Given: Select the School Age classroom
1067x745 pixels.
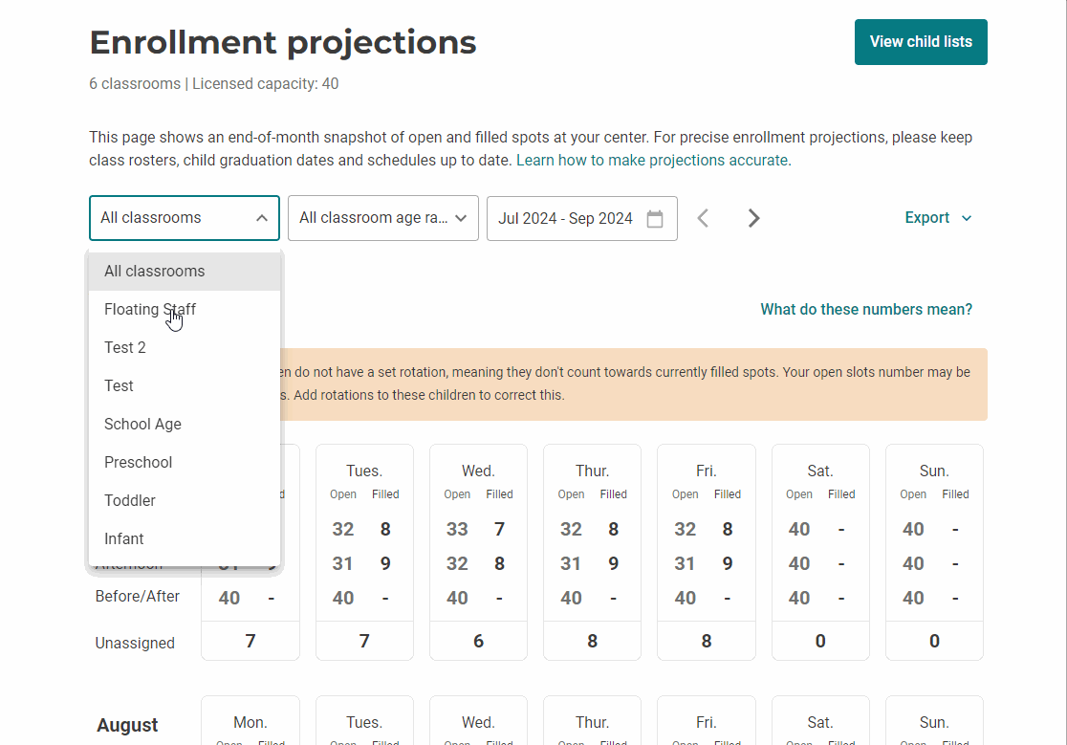Looking at the screenshot, I should click(x=142, y=424).
